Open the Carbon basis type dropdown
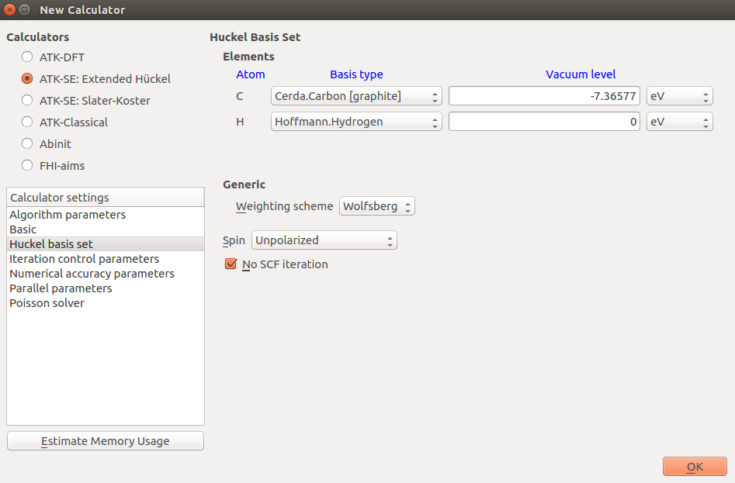The height and width of the screenshot is (483, 735). (356, 96)
